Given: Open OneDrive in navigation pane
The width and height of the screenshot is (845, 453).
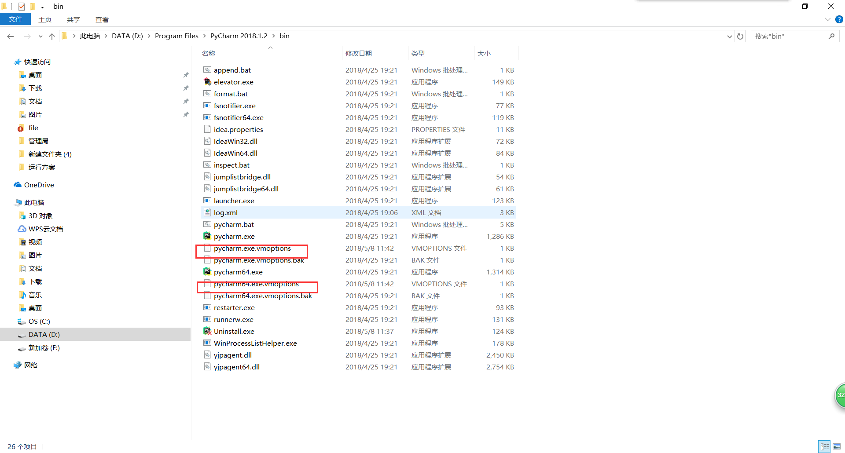Looking at the screenshot, I should coord(39,185).
